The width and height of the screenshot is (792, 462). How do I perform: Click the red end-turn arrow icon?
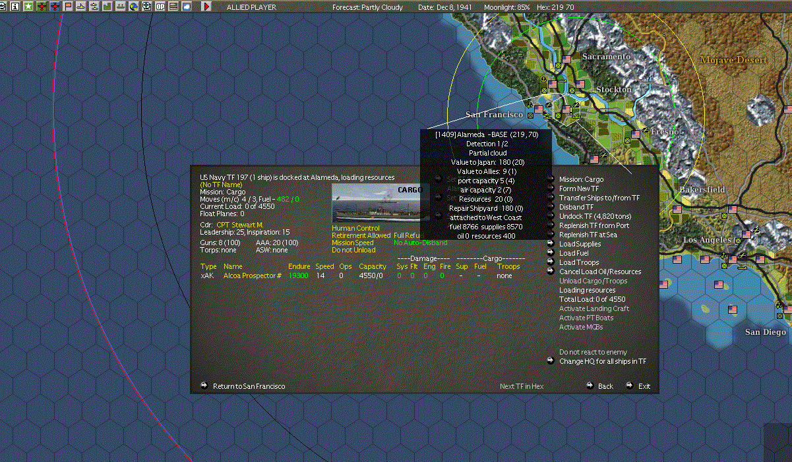click(x=206, y=7)
